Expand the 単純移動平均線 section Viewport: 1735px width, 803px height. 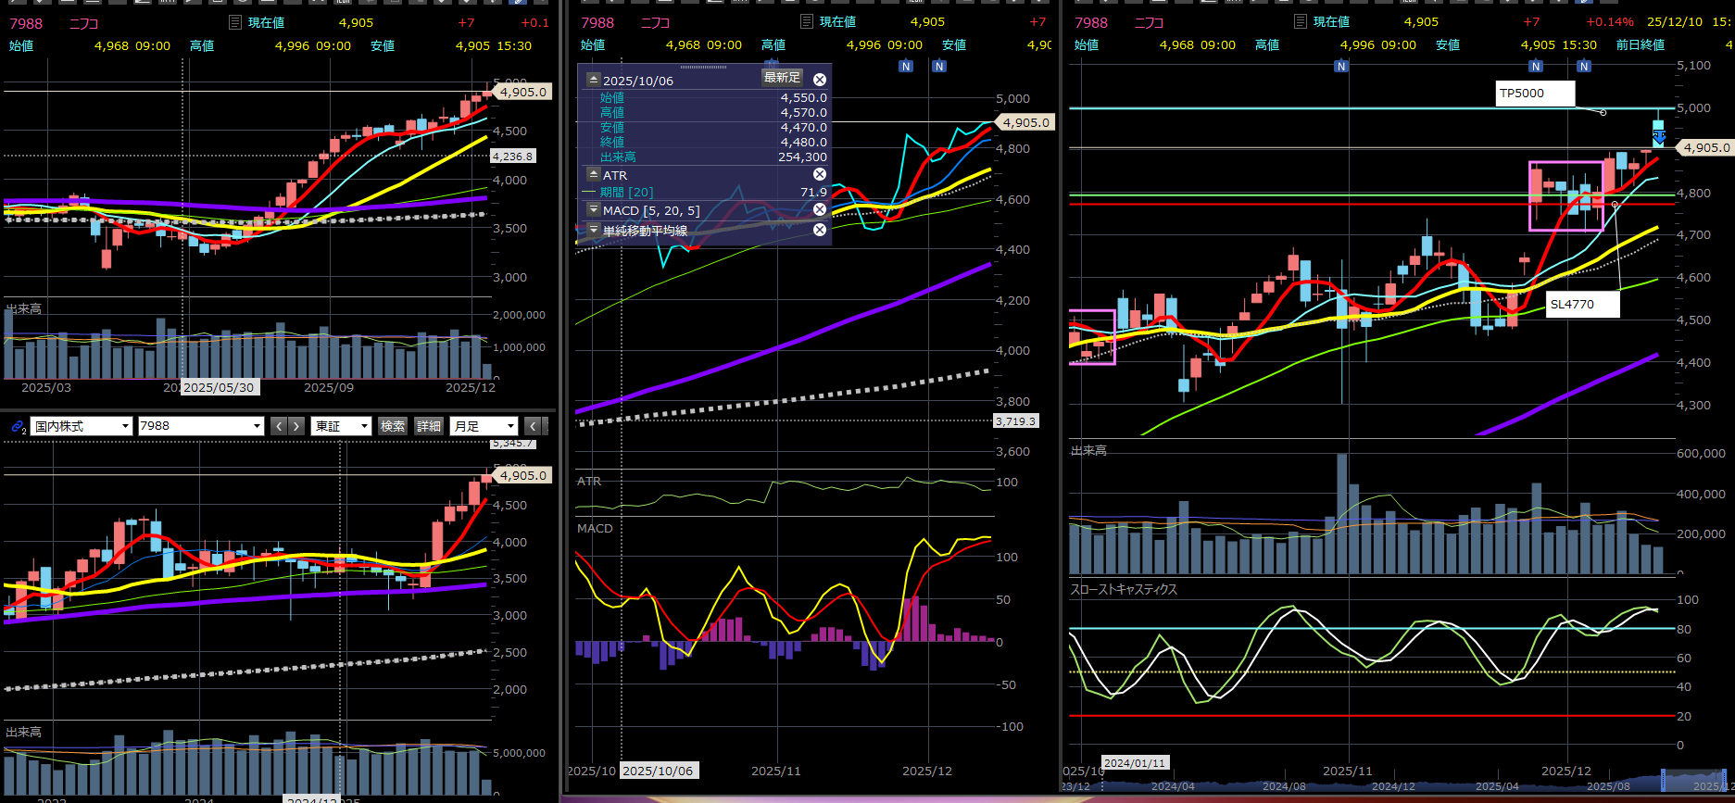pyautogui.click(x=594, y=230)
